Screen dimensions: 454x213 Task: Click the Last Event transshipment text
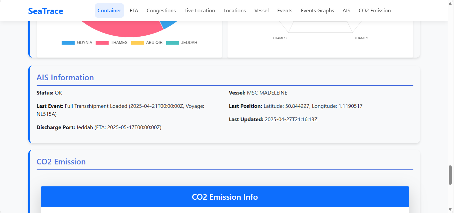(x=120, y=110)
